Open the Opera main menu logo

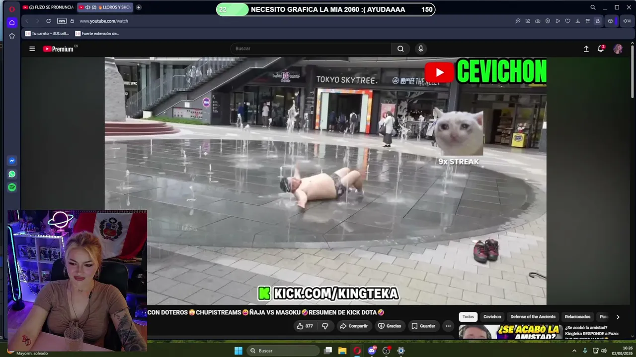[12, 8]
